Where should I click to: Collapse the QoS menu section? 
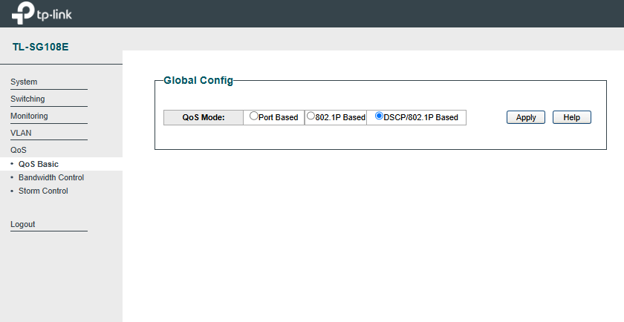coord(19,150)
